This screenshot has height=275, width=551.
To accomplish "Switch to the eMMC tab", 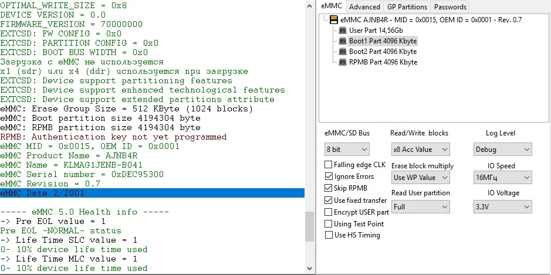I will tap(332, 6).
